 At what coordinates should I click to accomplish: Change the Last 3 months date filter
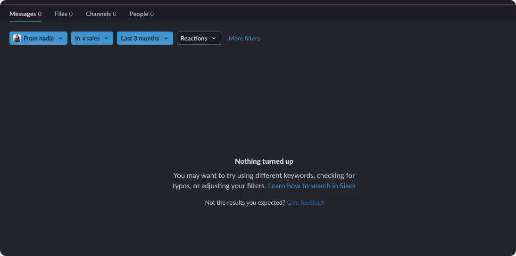tap(145, 38)
